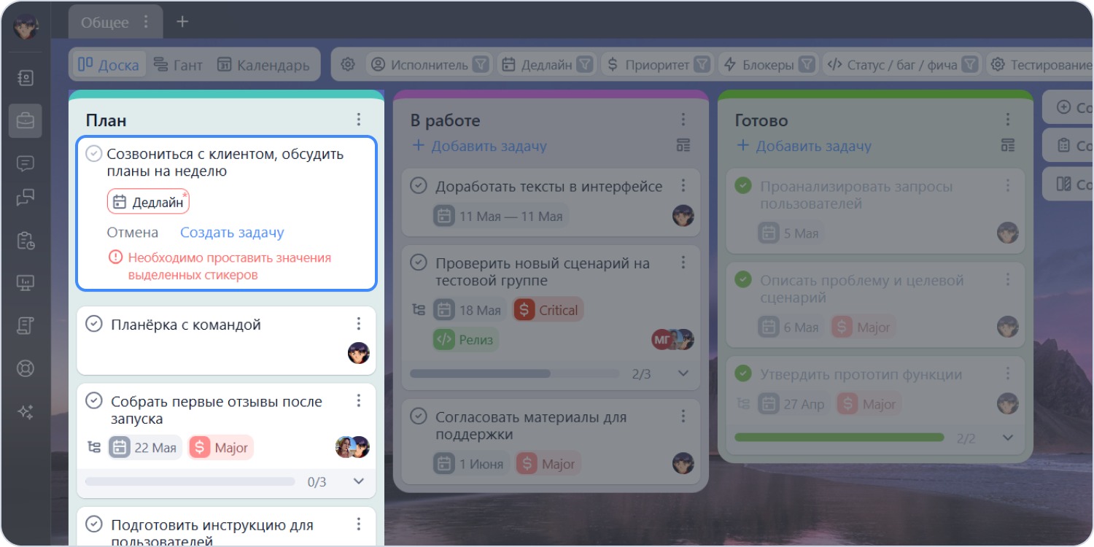Viewport: 1094px width, 547px height.
Task: Click assignee avatar on Планёрка с командой card
Action: 358,353
